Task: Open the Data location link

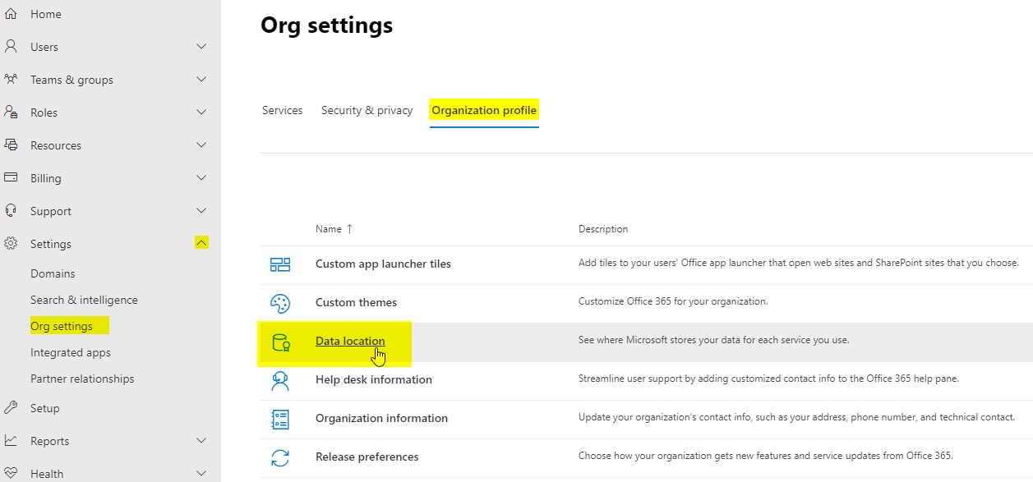Action: point(350,342)
